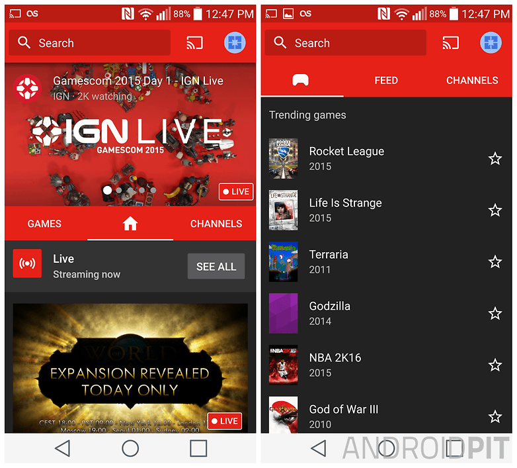Play Expansion Revealed Today Only stream
Image resolution: width=517 pixels, height=468 pixels.
pos(130,368)
